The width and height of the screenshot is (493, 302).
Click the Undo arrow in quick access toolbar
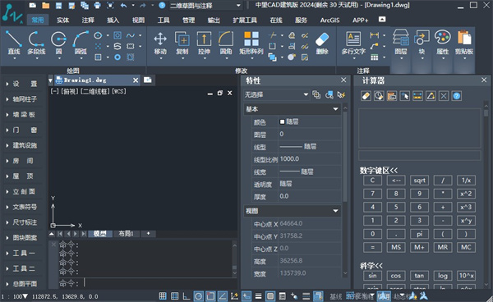tap(123, 6)
